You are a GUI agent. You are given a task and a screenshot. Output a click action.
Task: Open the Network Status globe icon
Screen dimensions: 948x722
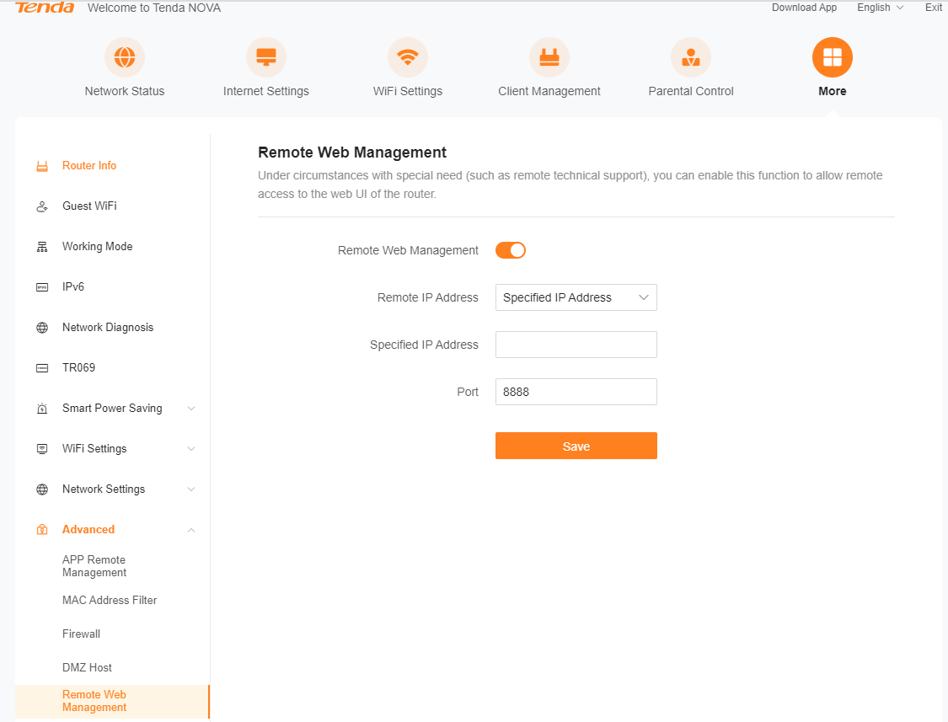click(x=125, y=57)
